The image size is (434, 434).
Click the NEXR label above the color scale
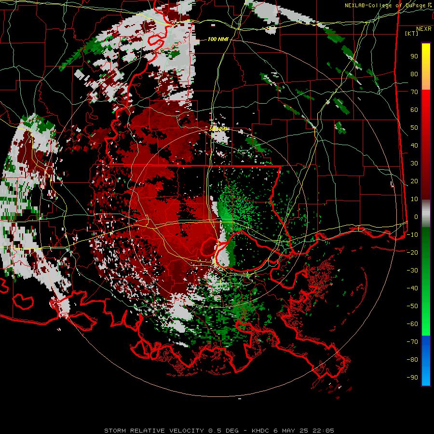pos(423,29)
